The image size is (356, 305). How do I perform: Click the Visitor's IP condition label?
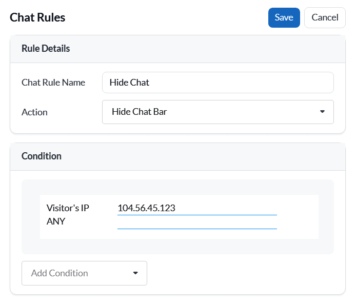click(x=68, y=208)
